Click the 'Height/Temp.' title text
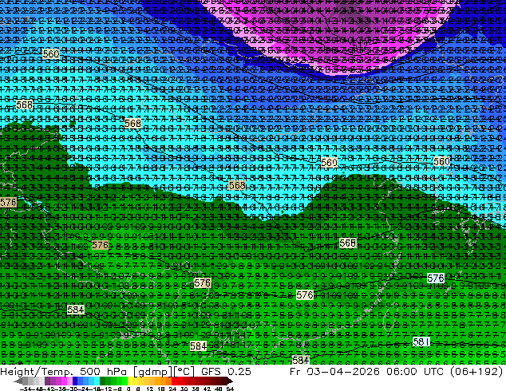 pos(36,371)
